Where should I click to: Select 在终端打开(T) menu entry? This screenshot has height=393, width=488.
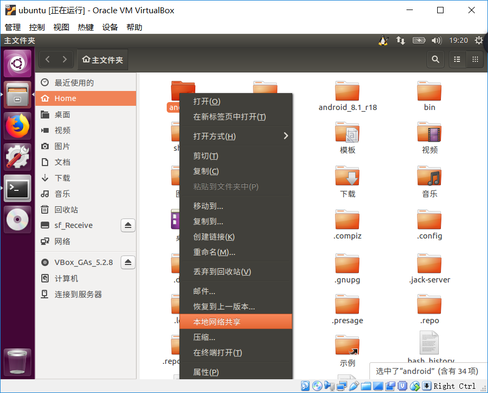(236, 353)
